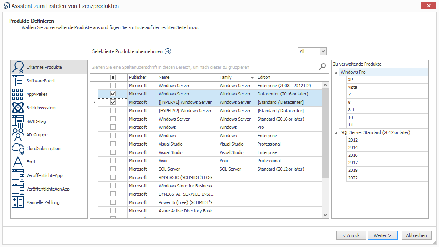Click the AD-Gruppe people icon
The width and height of the screenshot is (439, 247).
(18, 135)
